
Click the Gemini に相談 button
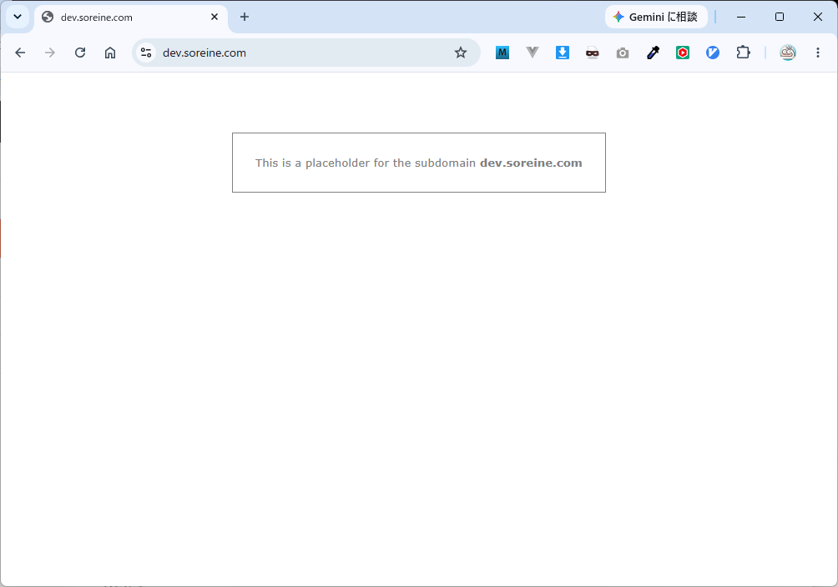[x=656, y=17]
